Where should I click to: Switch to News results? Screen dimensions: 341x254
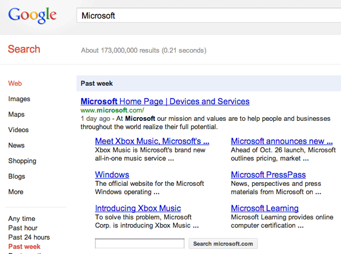[17, 145]
